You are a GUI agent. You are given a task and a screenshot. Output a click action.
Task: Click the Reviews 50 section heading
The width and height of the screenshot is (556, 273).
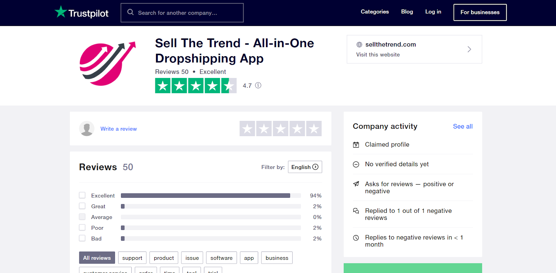[x=106, y=167]
